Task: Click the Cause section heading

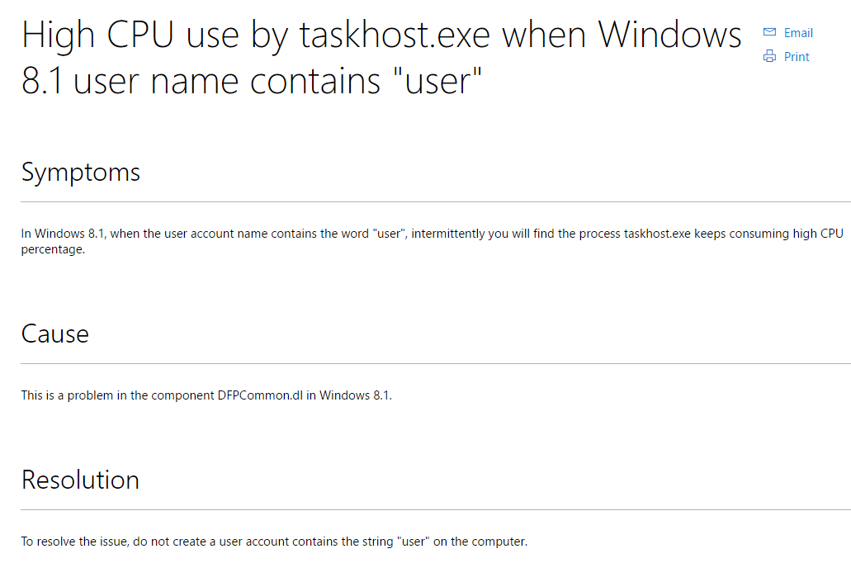Action: pos(54,334)
